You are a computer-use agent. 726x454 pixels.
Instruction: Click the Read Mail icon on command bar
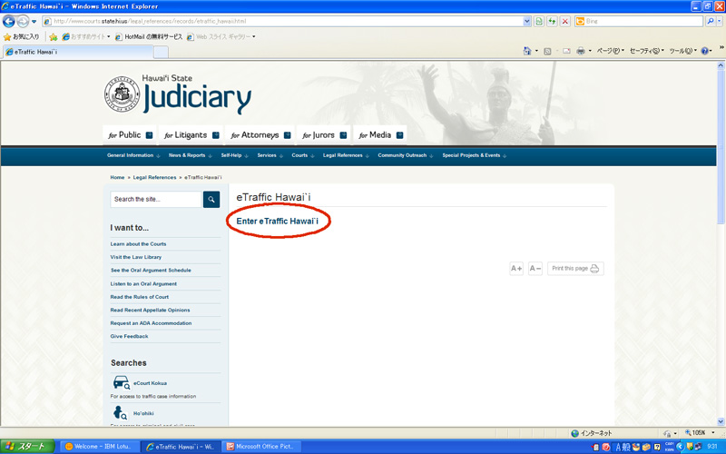point(566,51)
